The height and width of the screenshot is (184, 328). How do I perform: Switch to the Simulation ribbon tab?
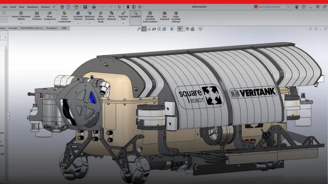coord(51,28)
